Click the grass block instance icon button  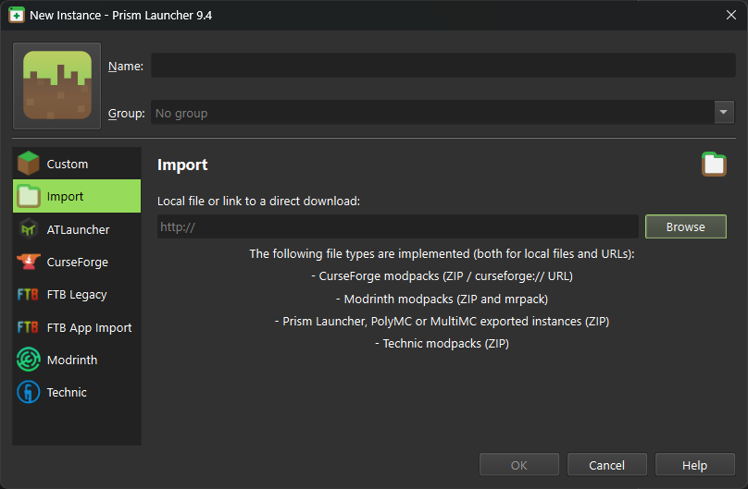click(x=56, y=86)
